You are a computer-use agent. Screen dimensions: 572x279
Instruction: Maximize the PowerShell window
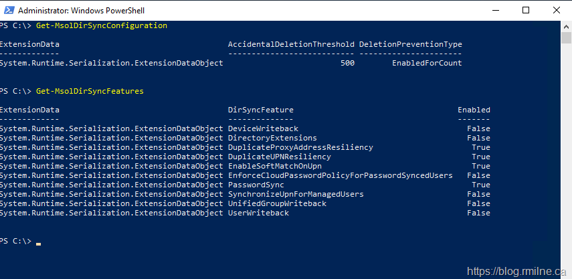coord(526,10)
